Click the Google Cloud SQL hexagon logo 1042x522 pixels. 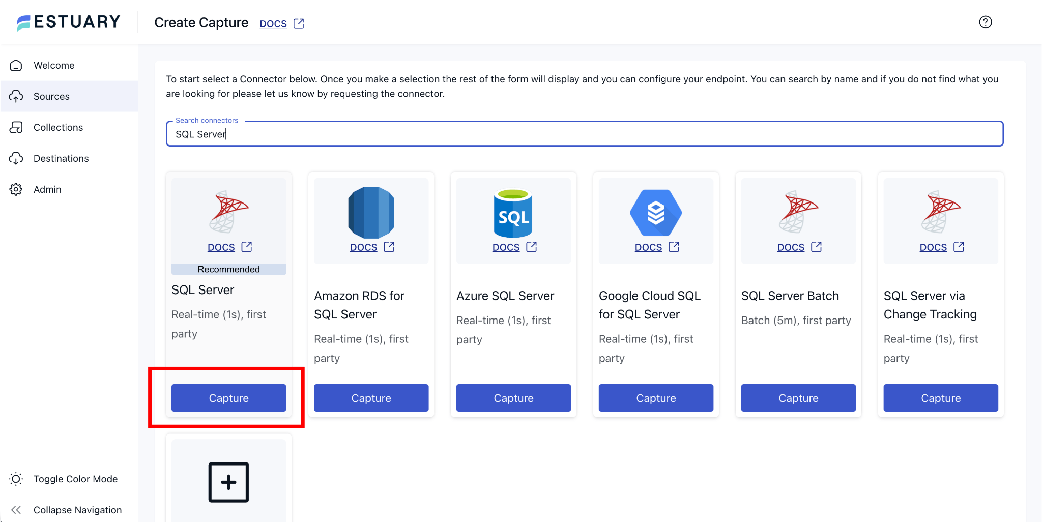pyautogui.click(x=656, y=213)
